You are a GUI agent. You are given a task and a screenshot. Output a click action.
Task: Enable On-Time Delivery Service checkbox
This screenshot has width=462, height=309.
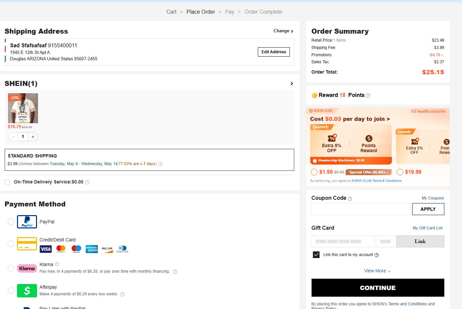[x=7, y=182]
